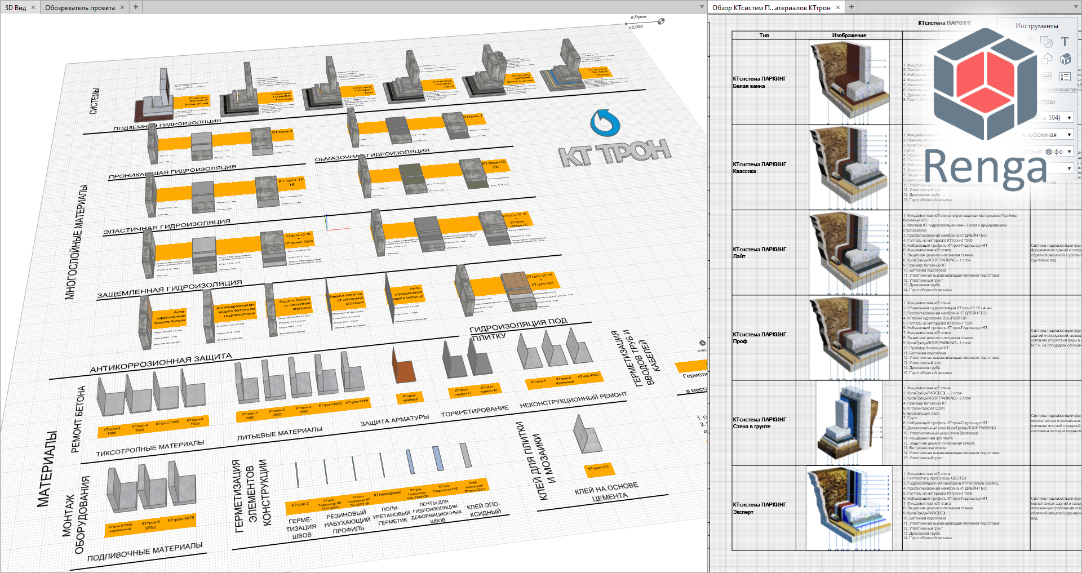The height and width of the screenshot is (573, 1082).
Task: Switch to the Обозреватель проекта tab
Action: pos(79,7)
